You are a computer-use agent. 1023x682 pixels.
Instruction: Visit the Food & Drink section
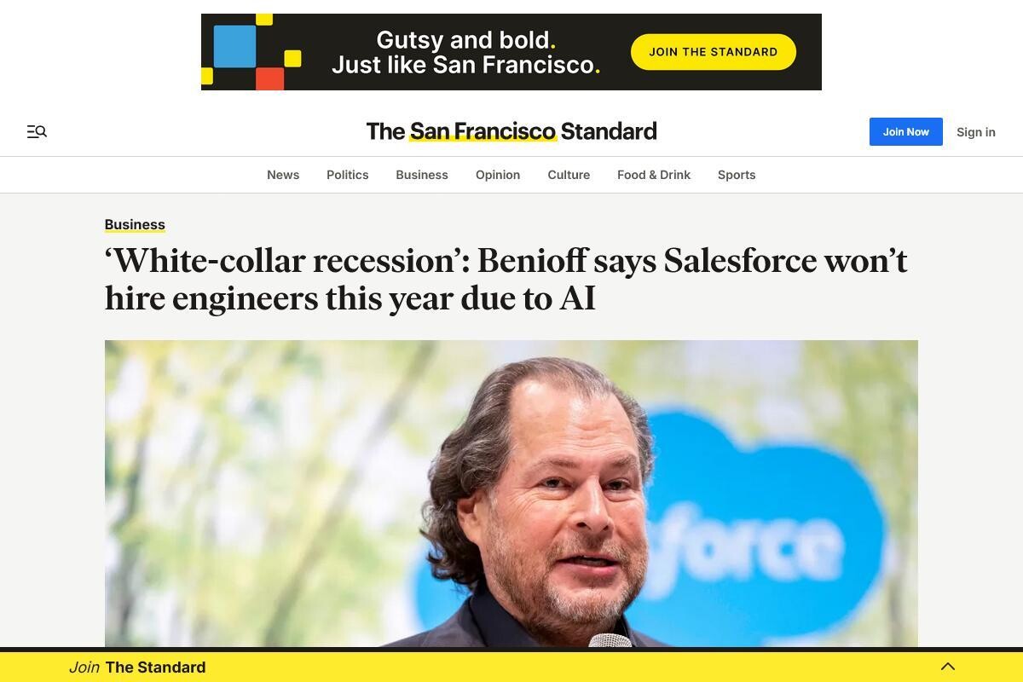click(x=654, y=175)
